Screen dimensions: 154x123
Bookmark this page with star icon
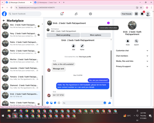click(x=141, y=8)
